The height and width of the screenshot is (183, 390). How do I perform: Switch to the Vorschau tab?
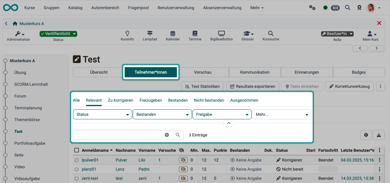pos(203,72)
